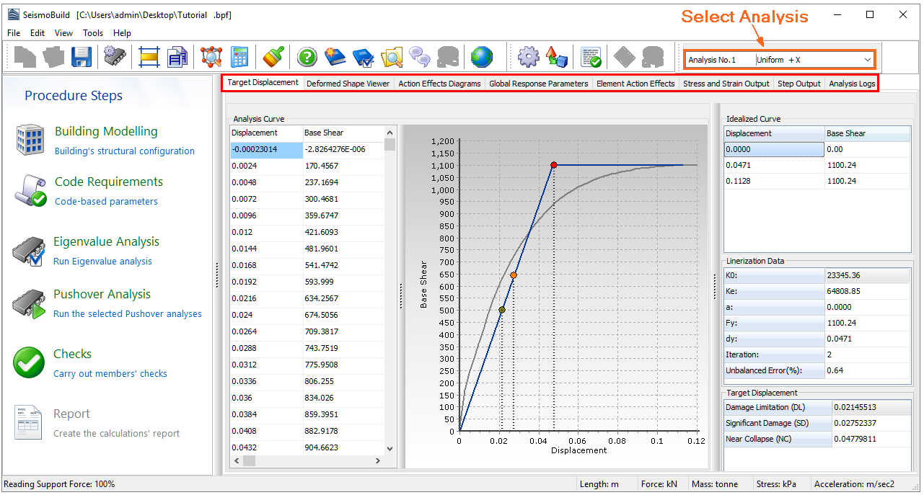Click the calculator icon in toolbar
Viewport: 924px width, 495px height.
[239, 57]
